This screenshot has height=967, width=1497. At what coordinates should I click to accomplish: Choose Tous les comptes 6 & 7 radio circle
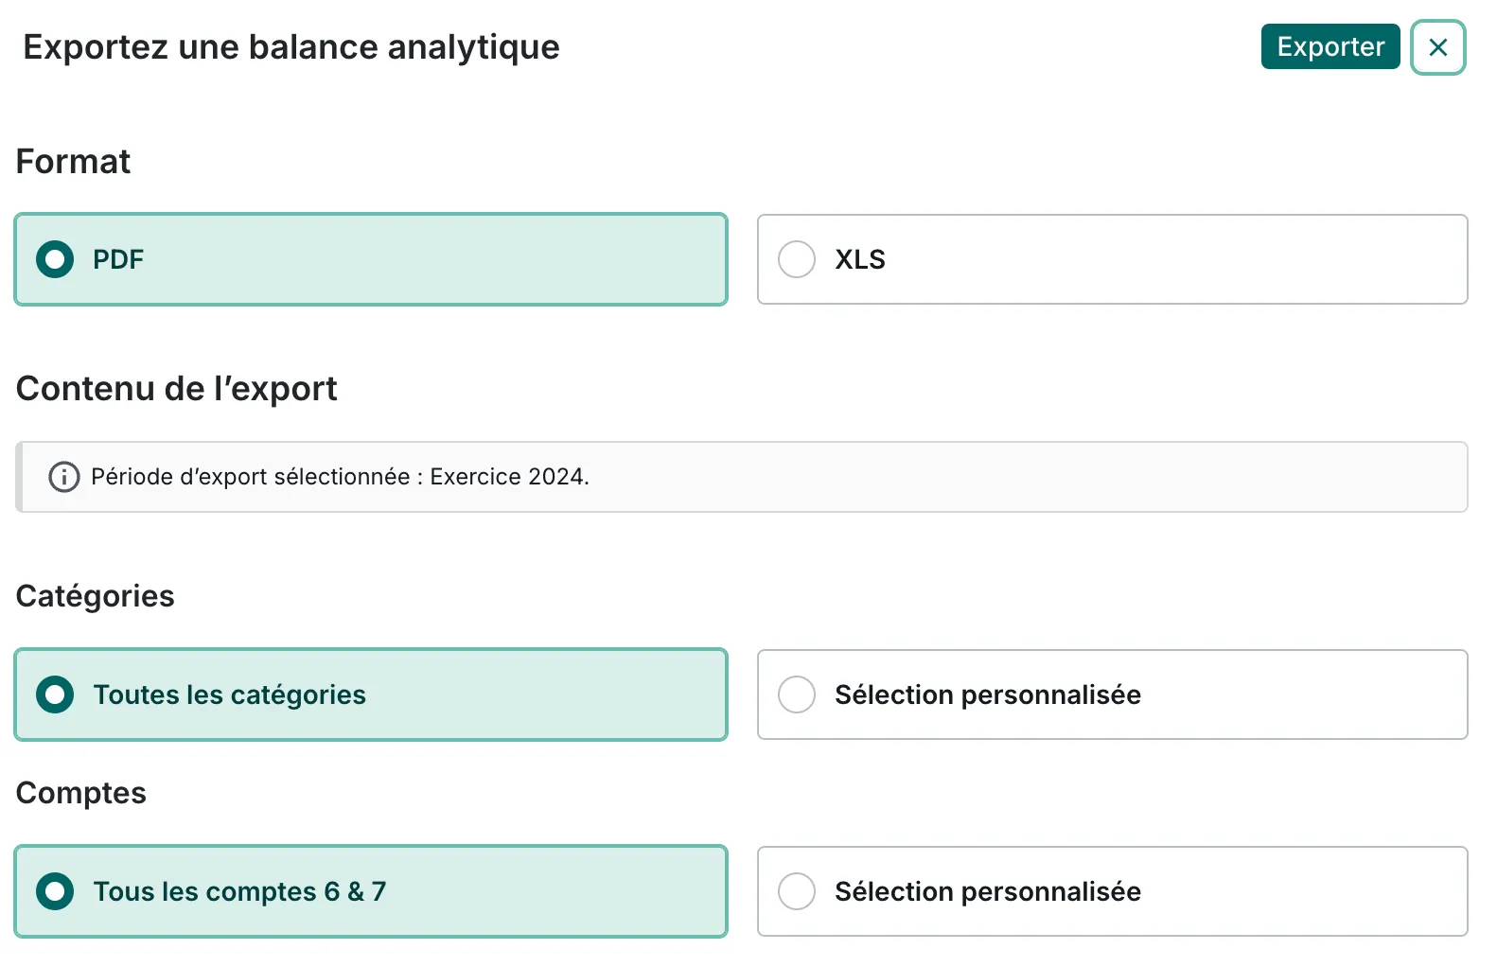coord(55,891)
